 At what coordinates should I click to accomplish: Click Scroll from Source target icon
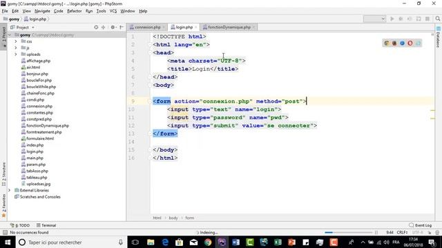click(96, 28)
